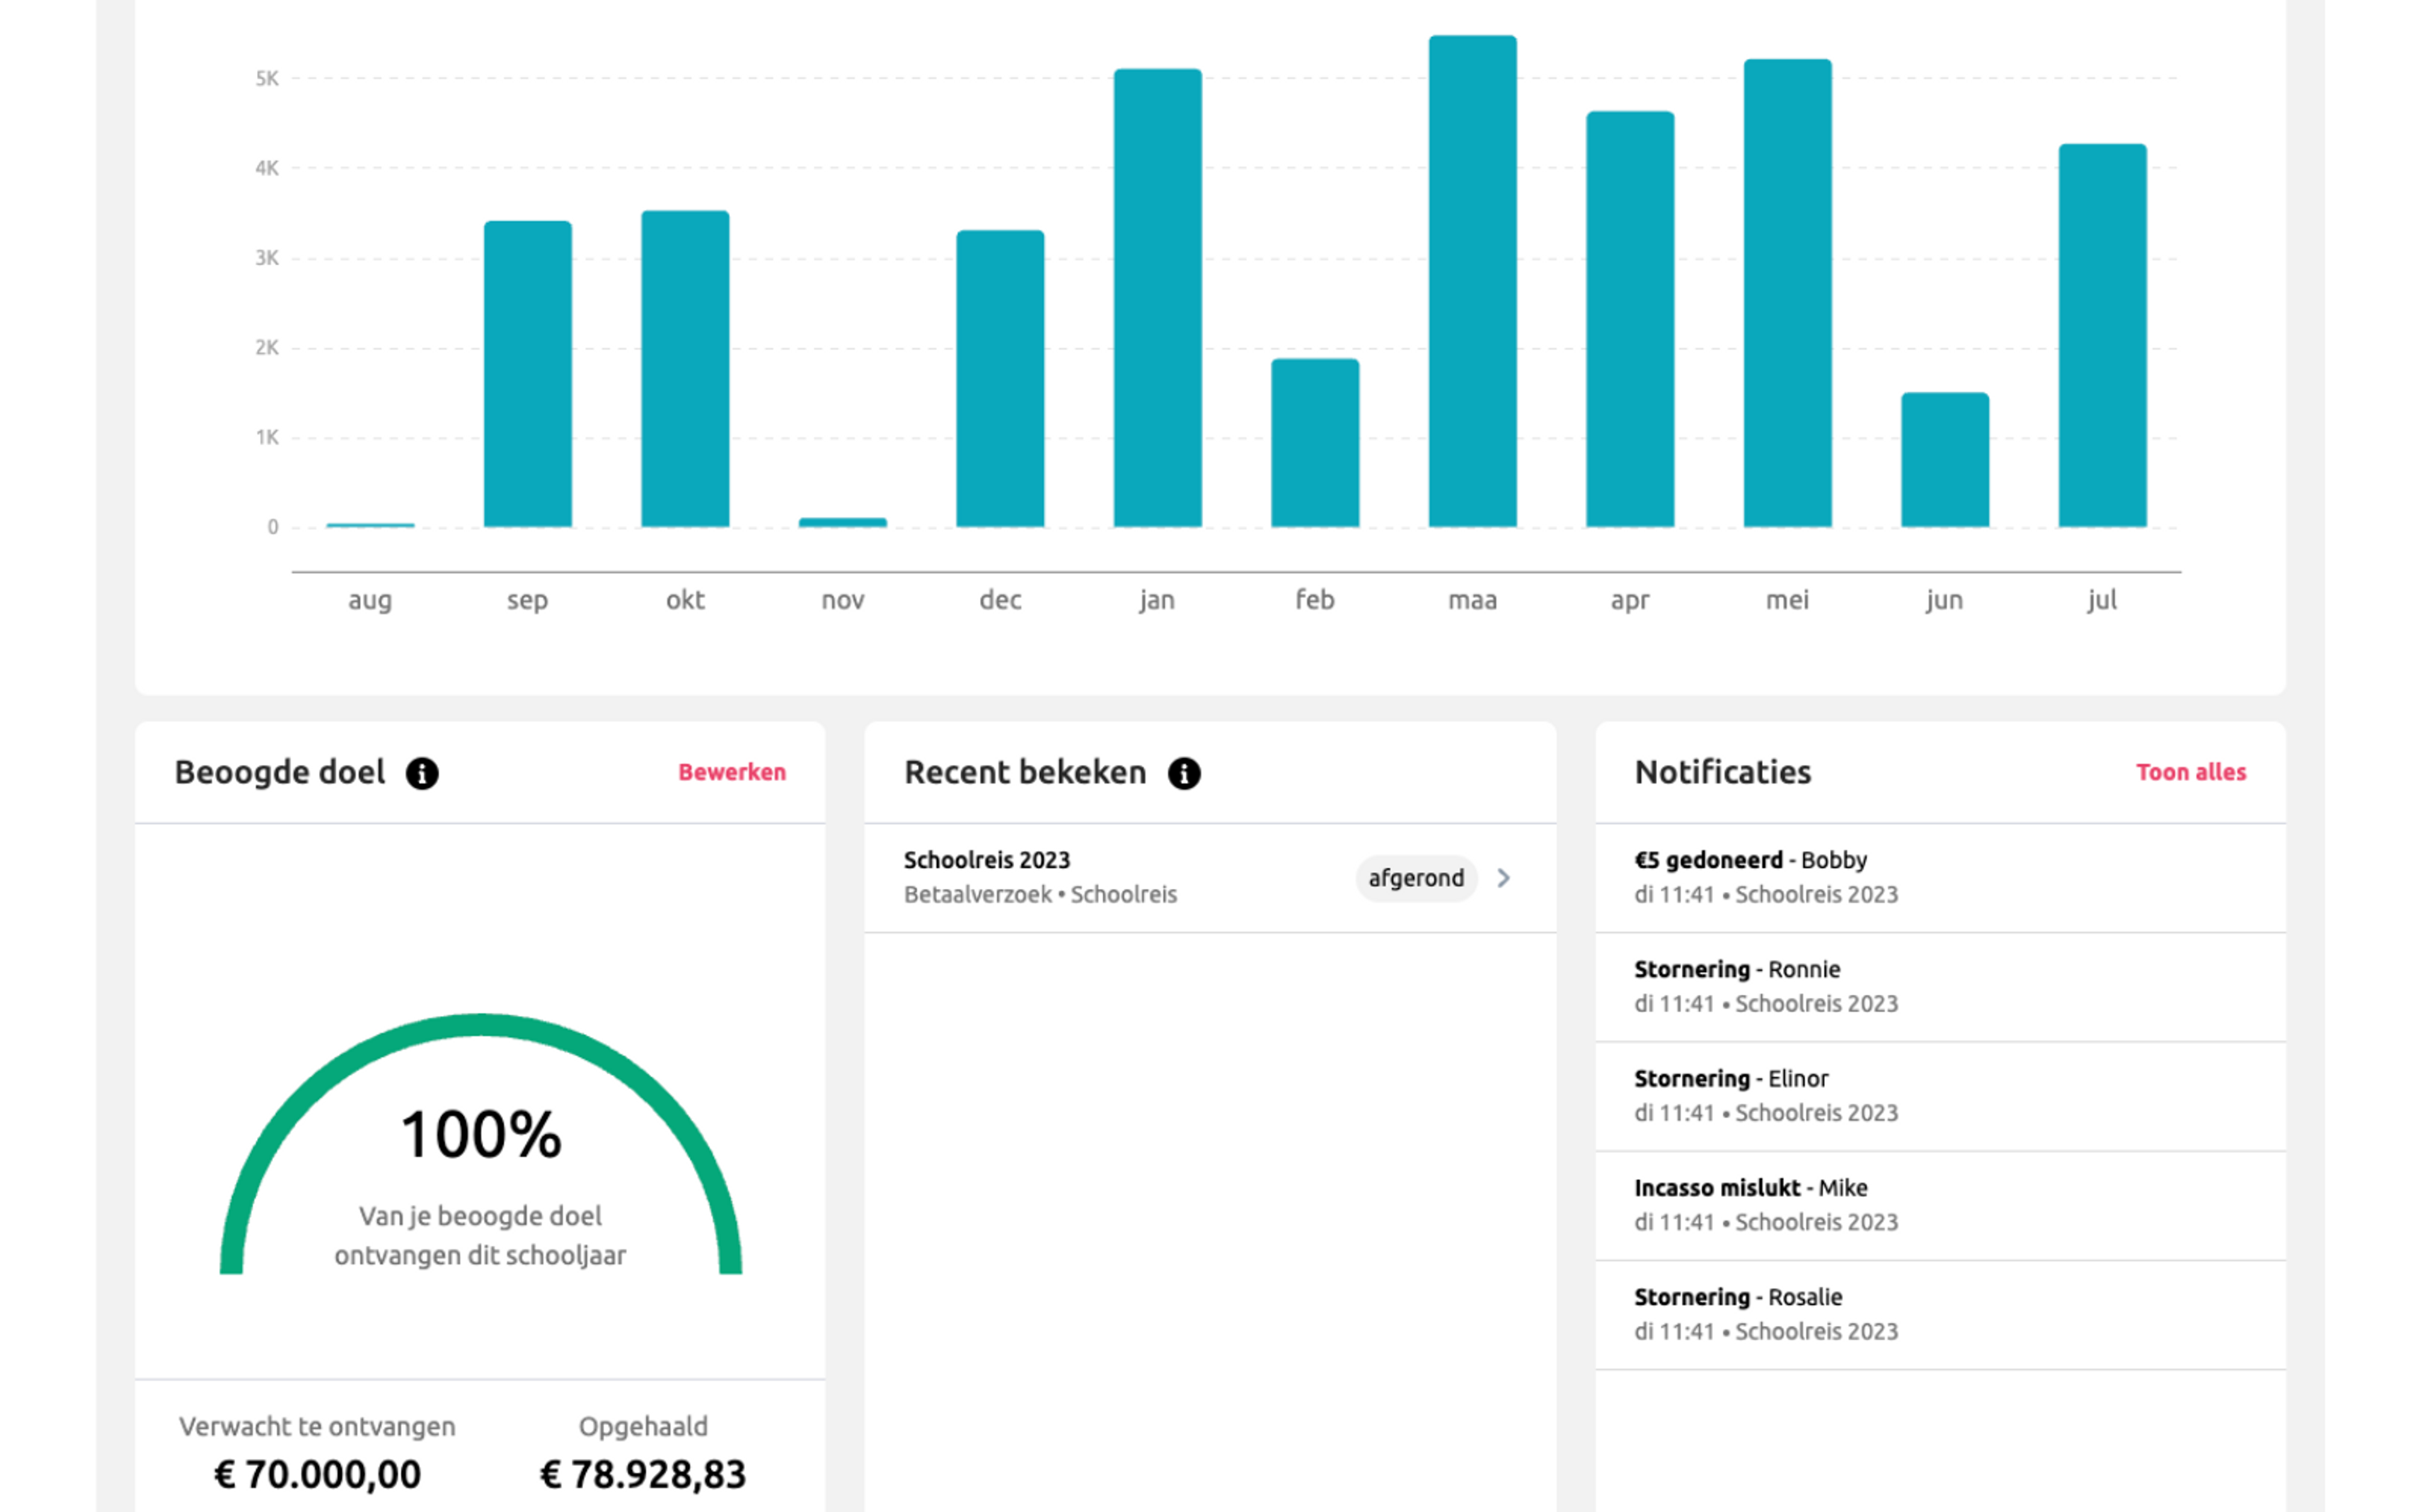Click the info icon beside Recent bekeken
2420x1512 pixels.
1184,773
